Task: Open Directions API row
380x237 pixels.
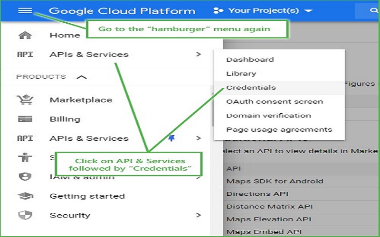Action: (257, 194)
